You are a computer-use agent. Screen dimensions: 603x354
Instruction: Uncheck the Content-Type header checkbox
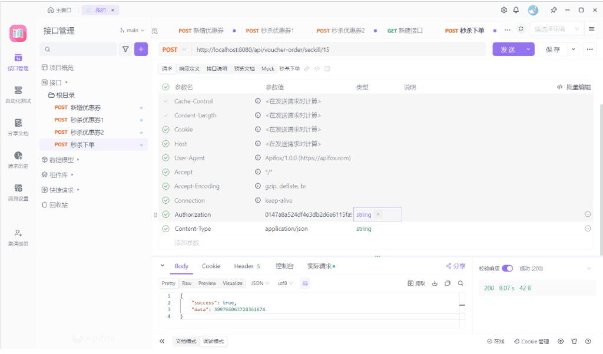[165, 229]
